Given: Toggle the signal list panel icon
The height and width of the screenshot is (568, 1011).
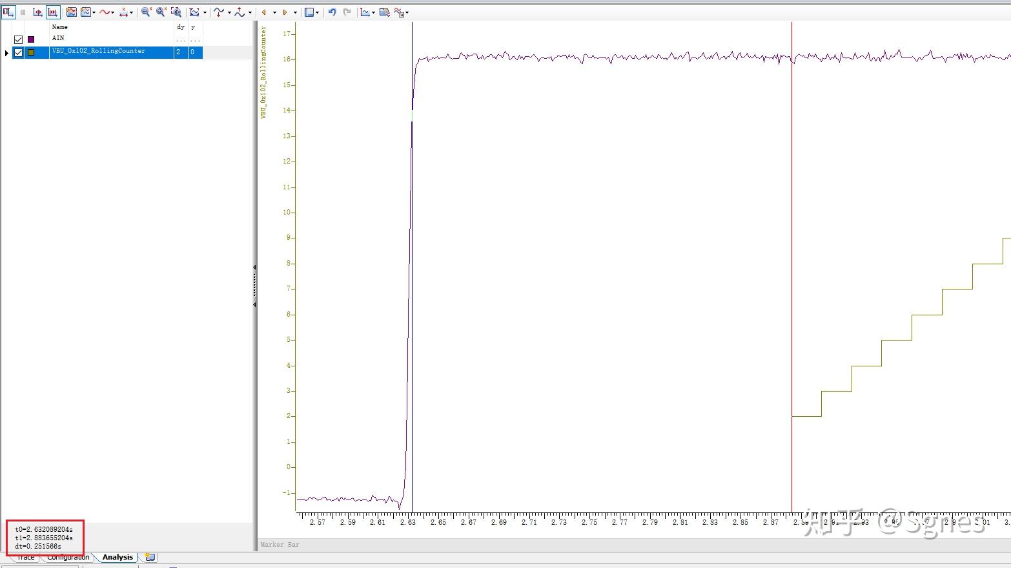Looking at the screenshot, I should point(8,12).
